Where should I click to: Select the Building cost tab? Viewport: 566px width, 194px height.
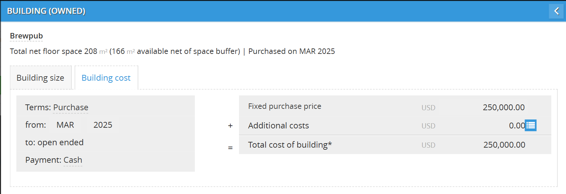[x=106, y=78]
